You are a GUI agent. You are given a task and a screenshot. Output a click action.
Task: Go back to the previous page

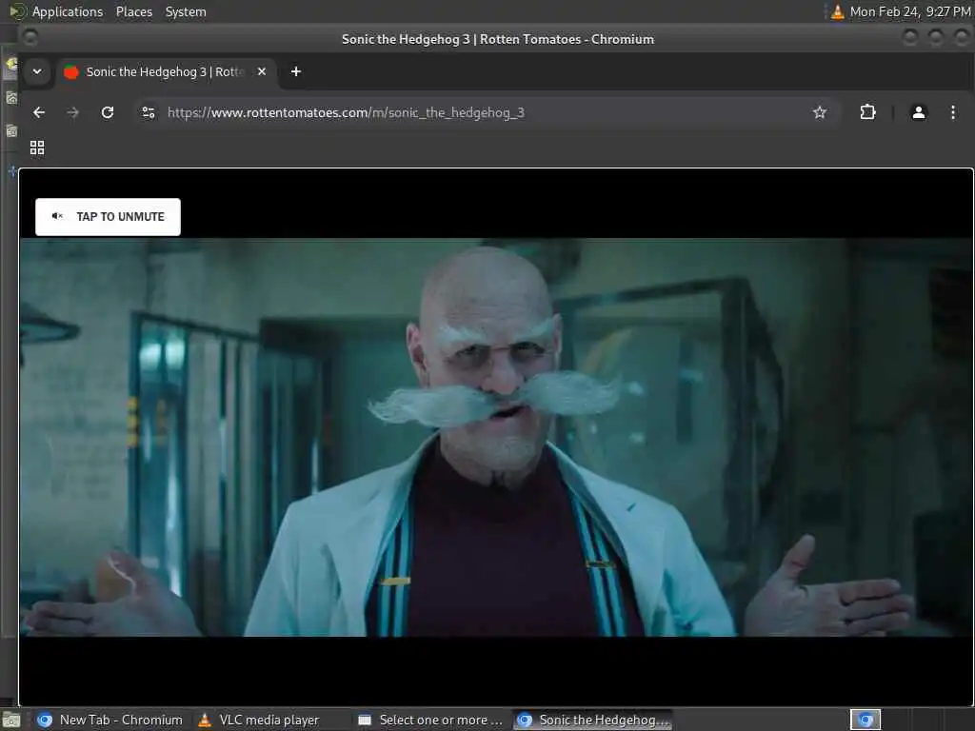[38, 112]
